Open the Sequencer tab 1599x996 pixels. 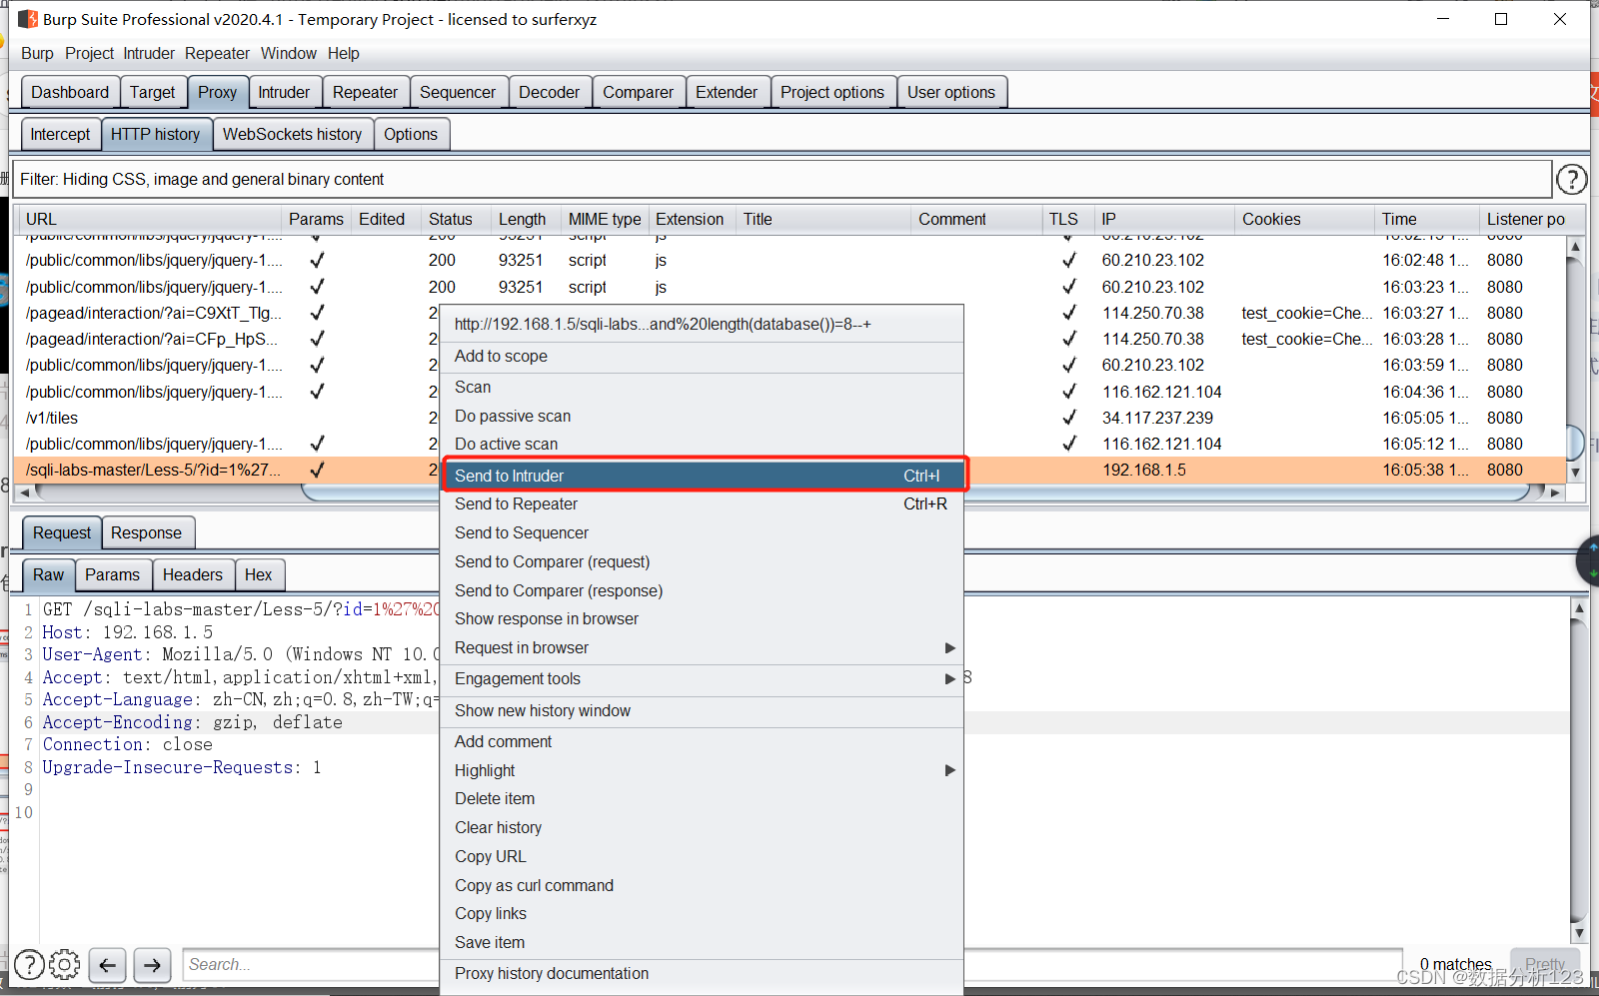pyautogui.click(x=458, y=93)
